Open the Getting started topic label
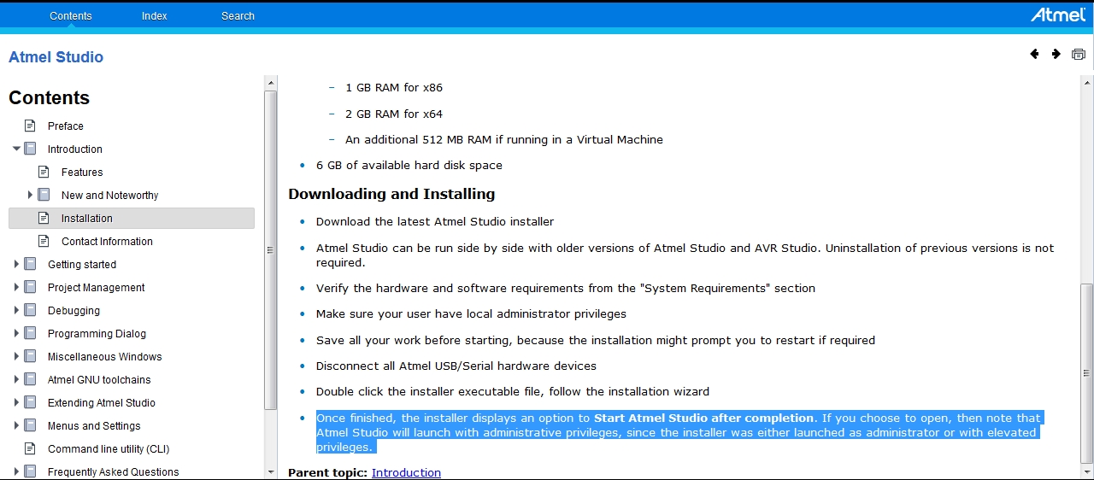 coord(82,264)
